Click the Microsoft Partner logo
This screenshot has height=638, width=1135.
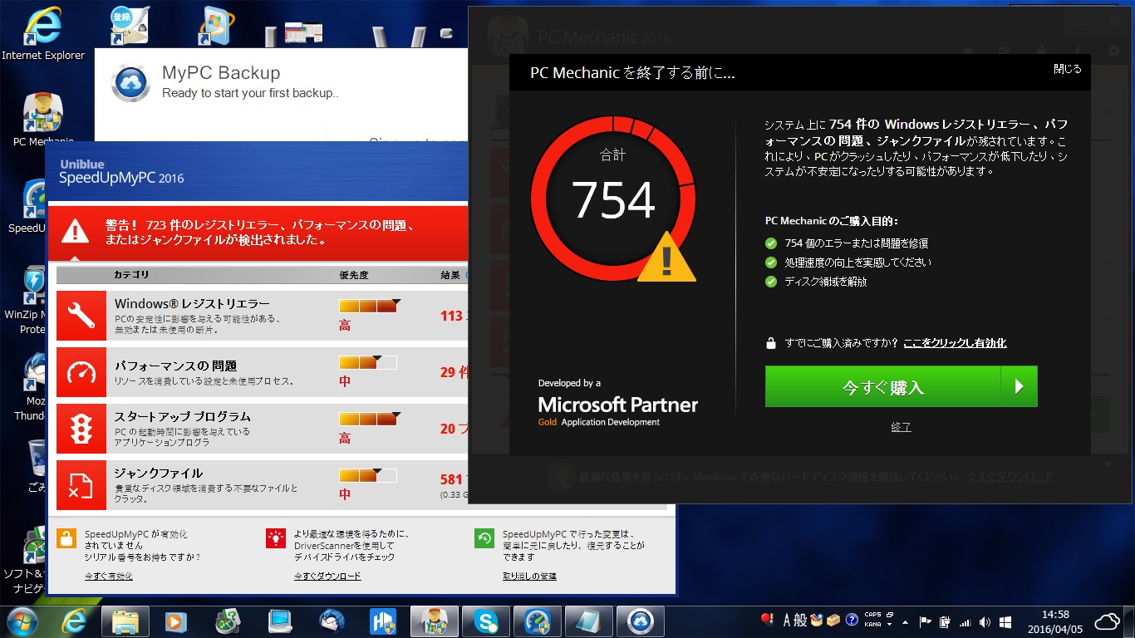(618, 405)
